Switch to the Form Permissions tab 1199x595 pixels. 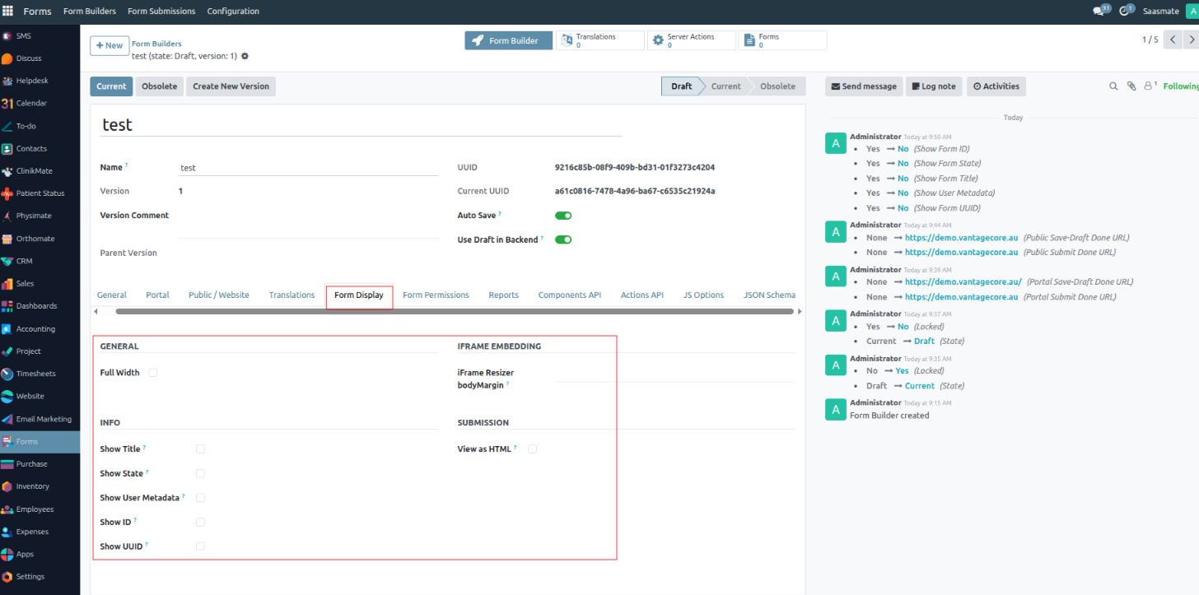pos(436,295)
